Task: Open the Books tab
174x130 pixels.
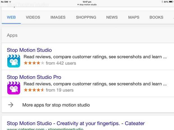Action: click(x=156, y=17)
